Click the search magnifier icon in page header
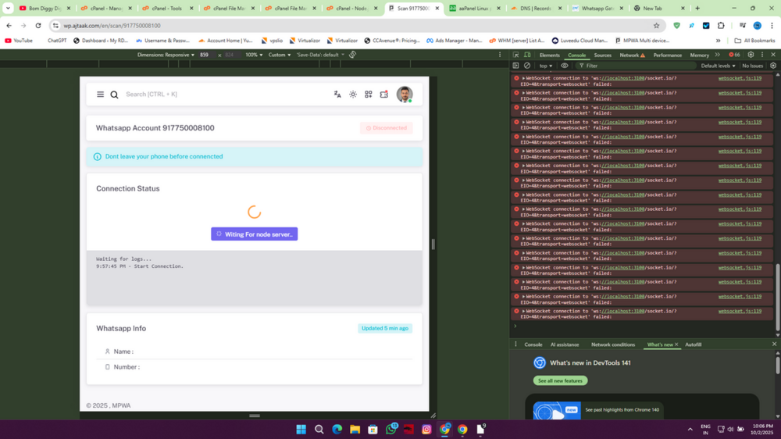 pyautogui.click(x=114, y=95)
